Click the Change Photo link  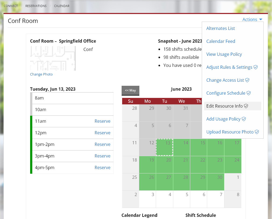point(41,74)
